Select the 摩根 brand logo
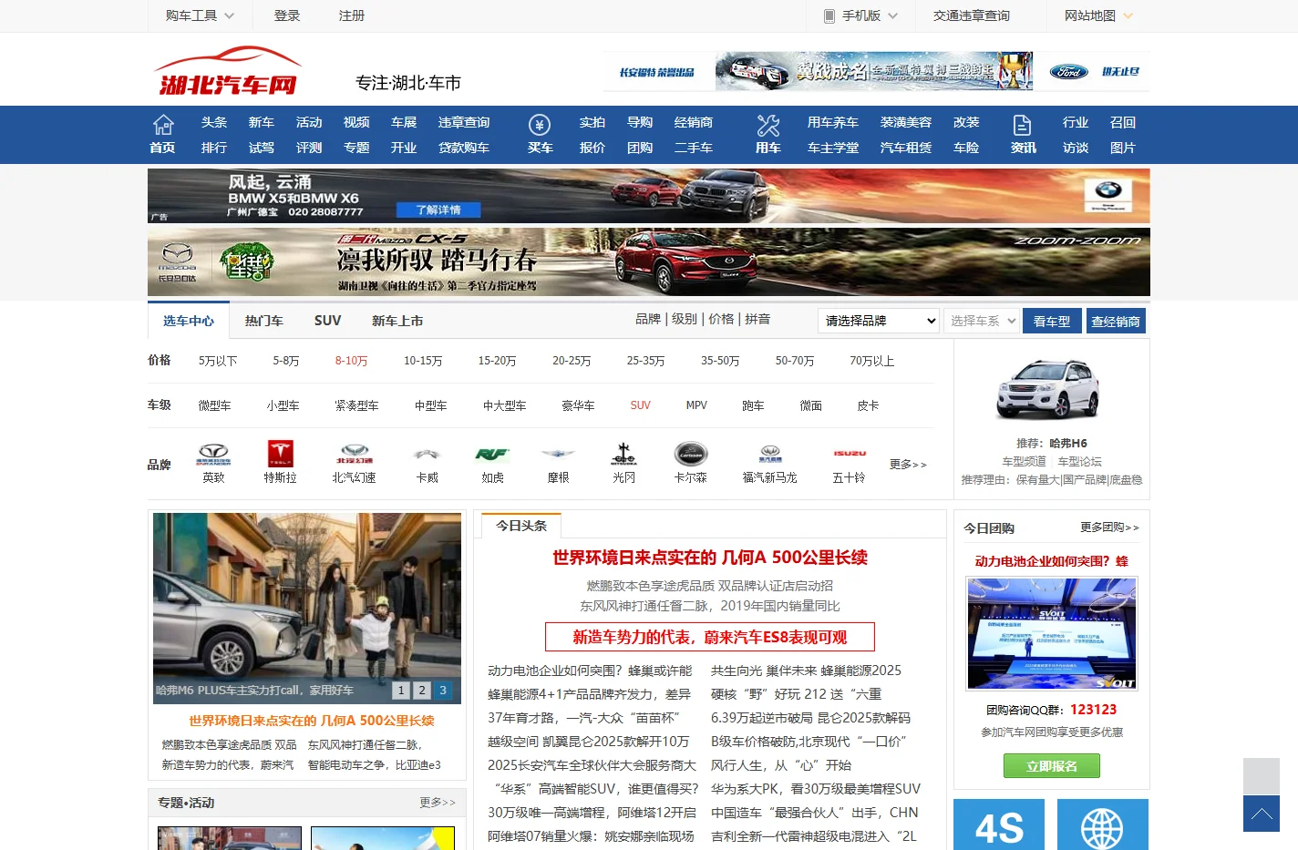The height and width of the screenshot is (850, 1298). (x=558, y=454)
